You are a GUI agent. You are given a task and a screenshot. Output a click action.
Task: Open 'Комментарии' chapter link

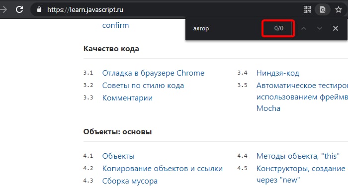(x=127, y=98)
